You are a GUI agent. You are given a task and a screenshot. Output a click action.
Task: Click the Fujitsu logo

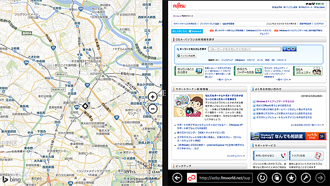pos(180,6)
